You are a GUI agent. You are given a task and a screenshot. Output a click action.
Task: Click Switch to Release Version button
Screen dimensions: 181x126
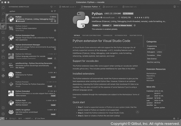click(123, 25)
